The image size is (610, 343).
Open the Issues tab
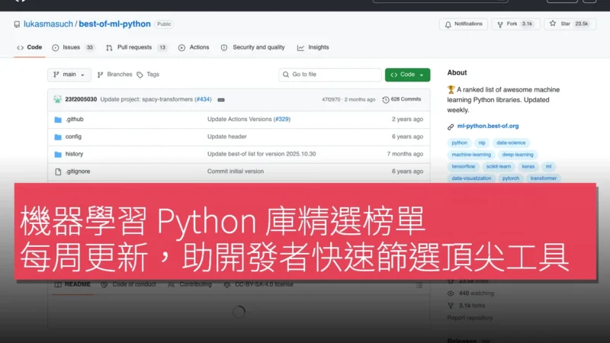[x=73, y=47]
